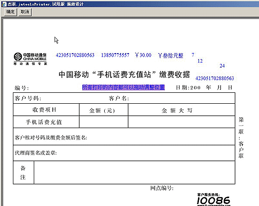The width and height of the screenshot is (259, 206).
Task: Click the 日期:200 年 月 日 text
Action: 204,87
